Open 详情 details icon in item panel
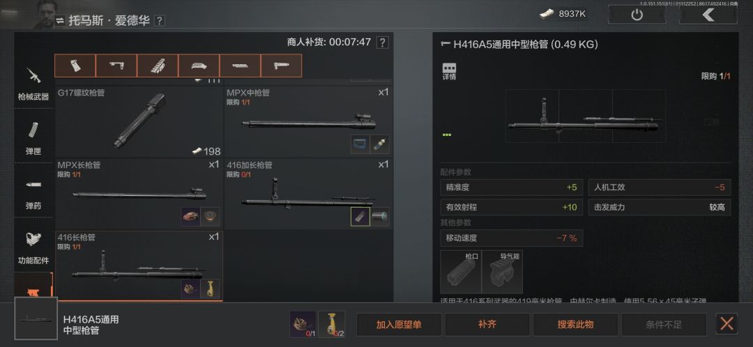This screenshot has width=753, height=347. point(449,71)
